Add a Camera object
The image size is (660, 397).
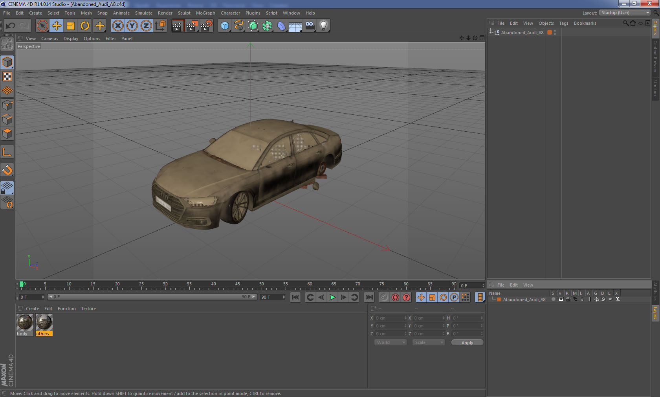click(310, 26)
